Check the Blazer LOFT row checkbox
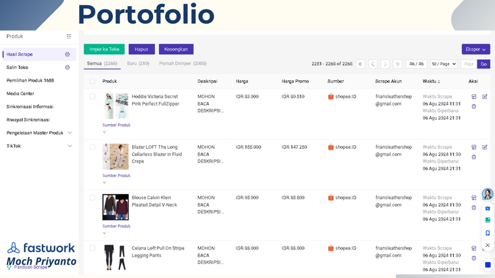The image size is (495, 278). pos(92,147)
